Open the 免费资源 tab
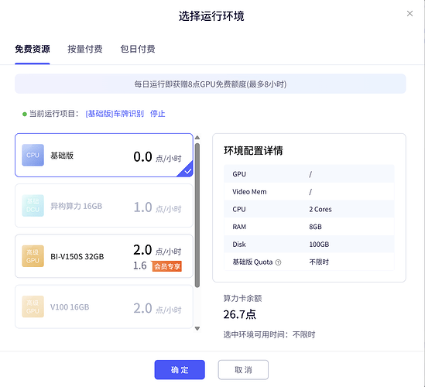Screen dimensions: 425x387 pyautogui.click(x=33, y=49)
